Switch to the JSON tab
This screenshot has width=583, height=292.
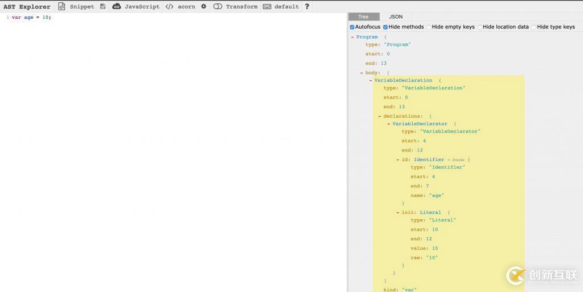396,17
